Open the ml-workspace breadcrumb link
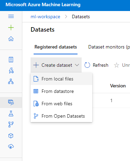The width and height of the screenshot is (130, 161). pyautogui.click(x=45, y=17)
